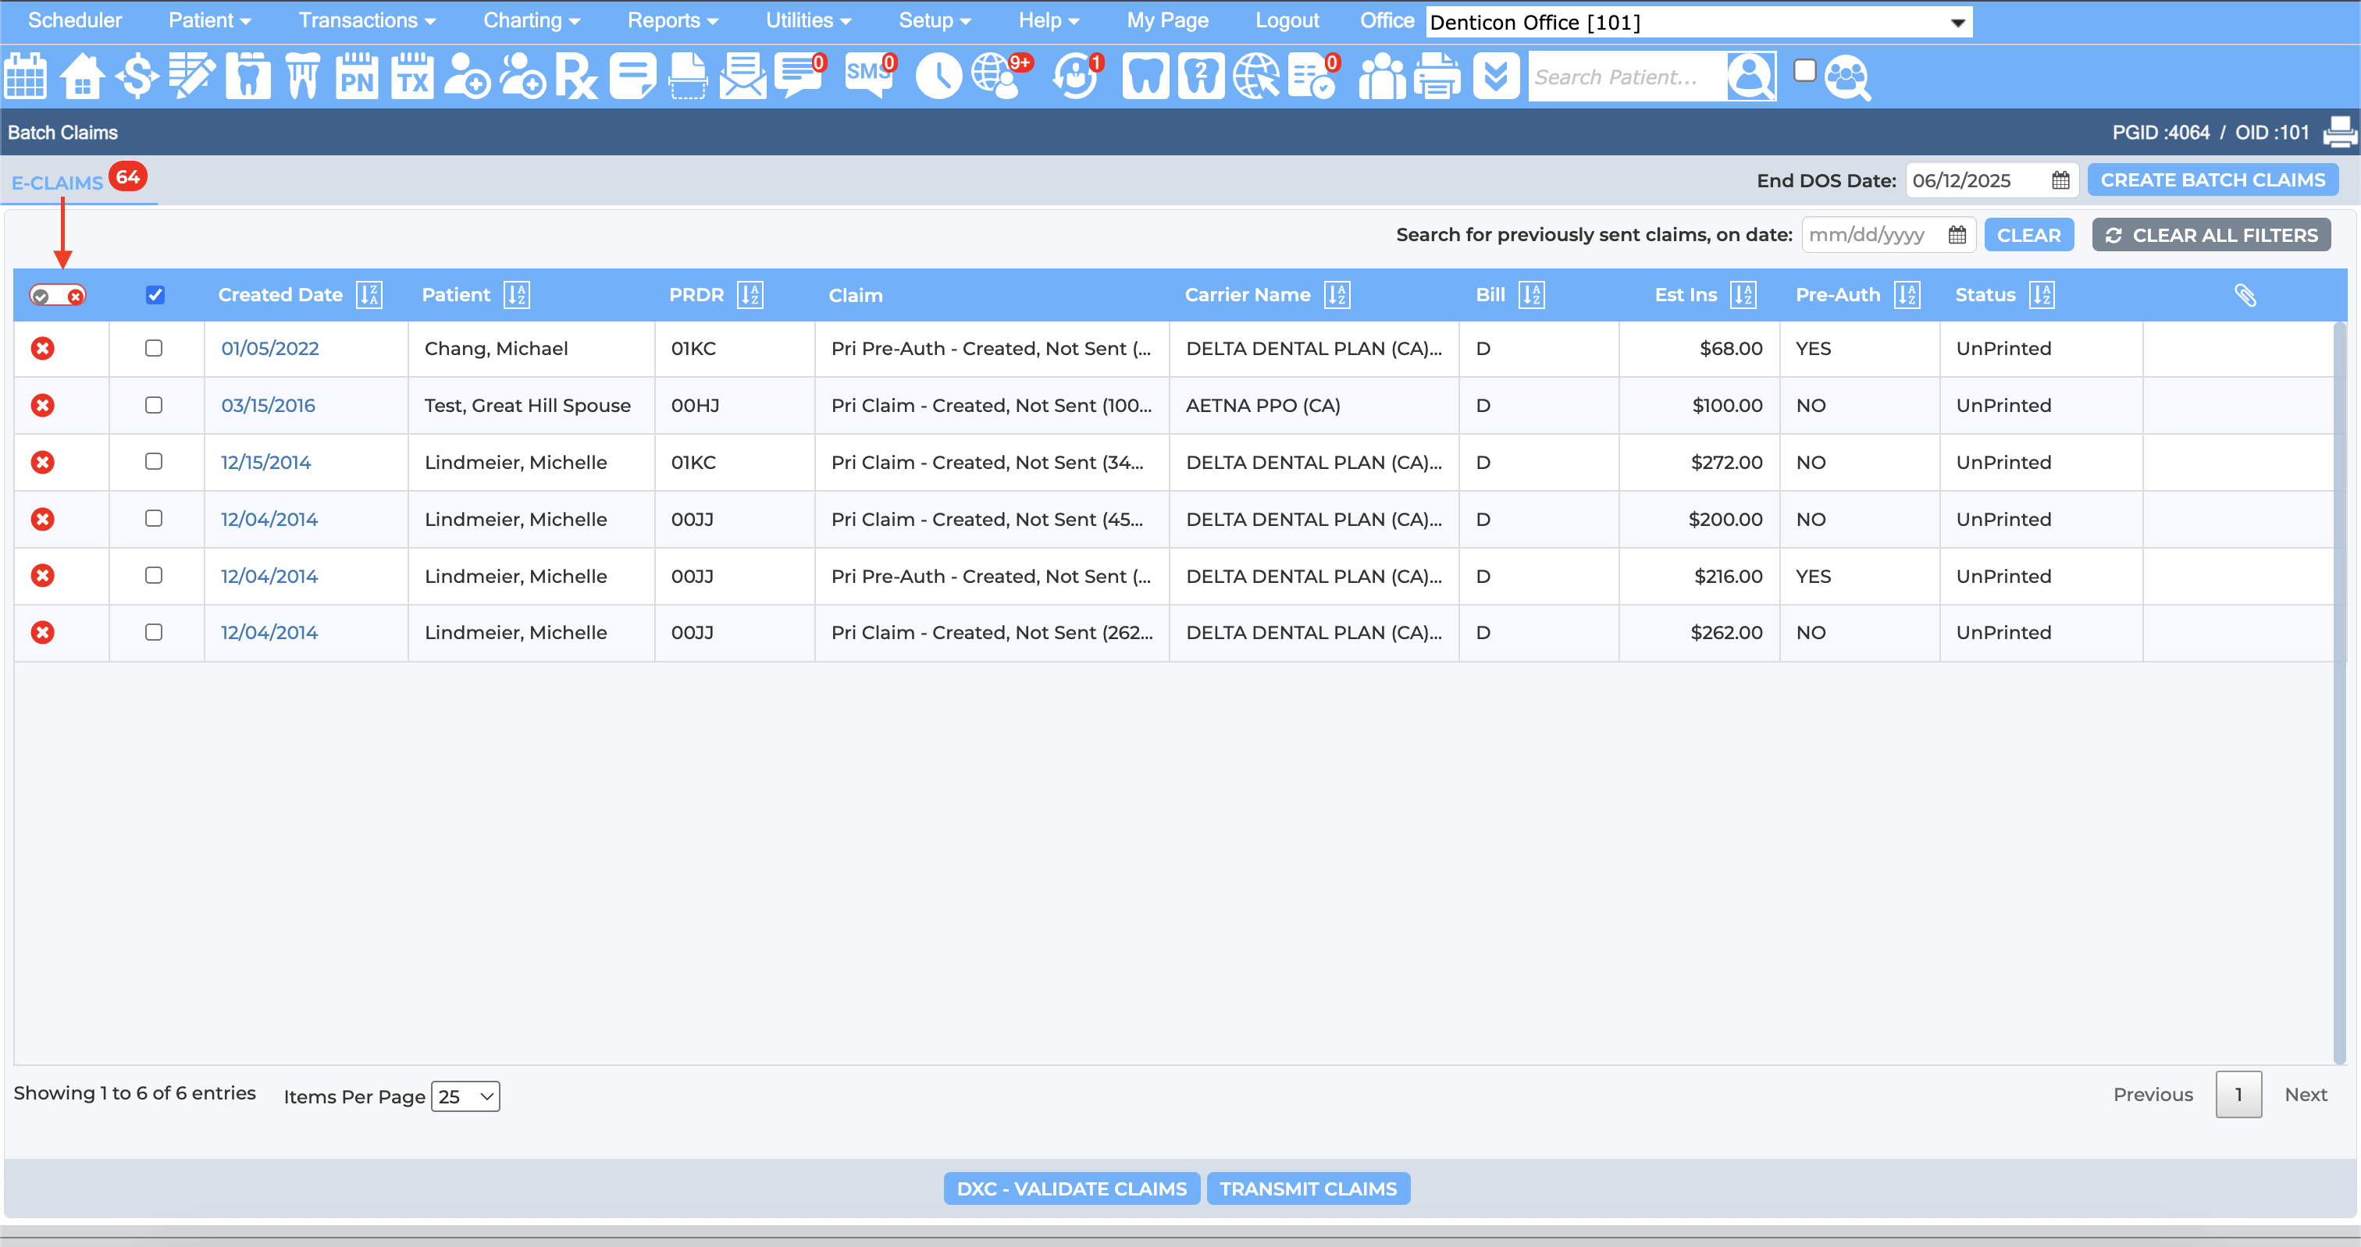Click the paperclip attachment column icon

(2245, 295)
